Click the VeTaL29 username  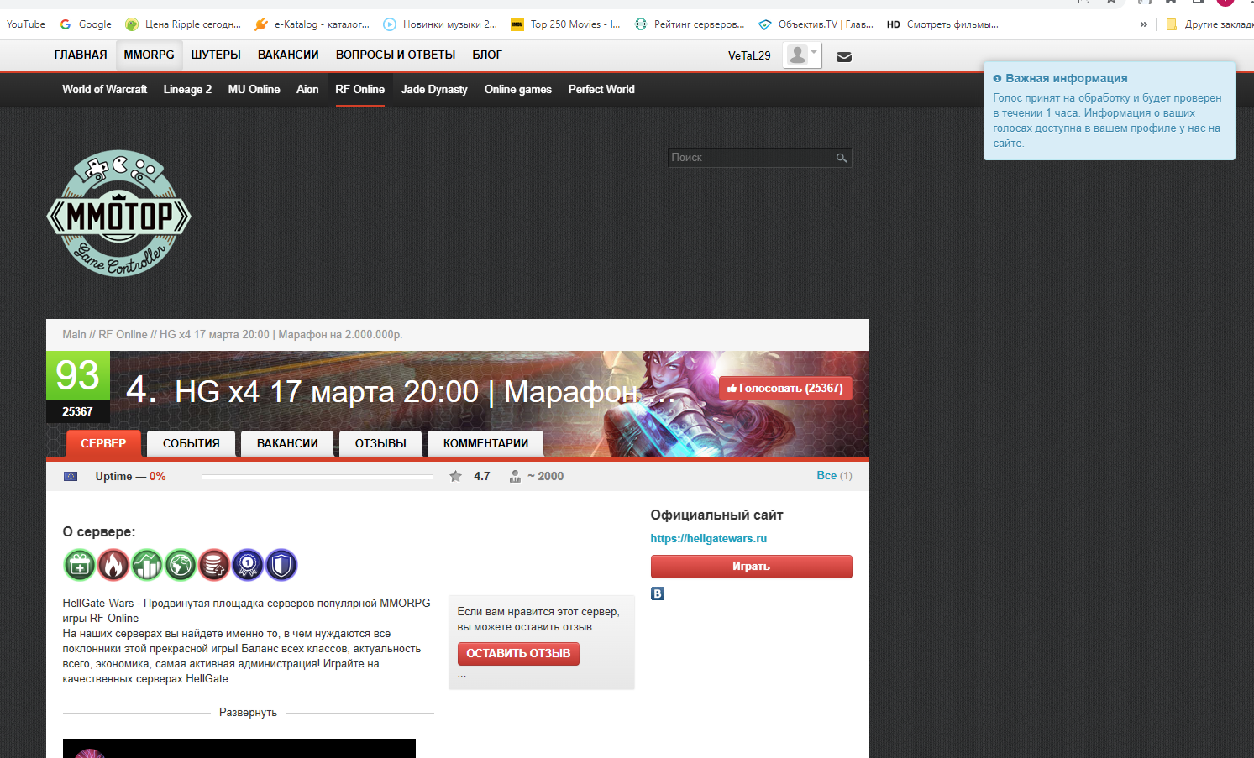coord(749,55)
